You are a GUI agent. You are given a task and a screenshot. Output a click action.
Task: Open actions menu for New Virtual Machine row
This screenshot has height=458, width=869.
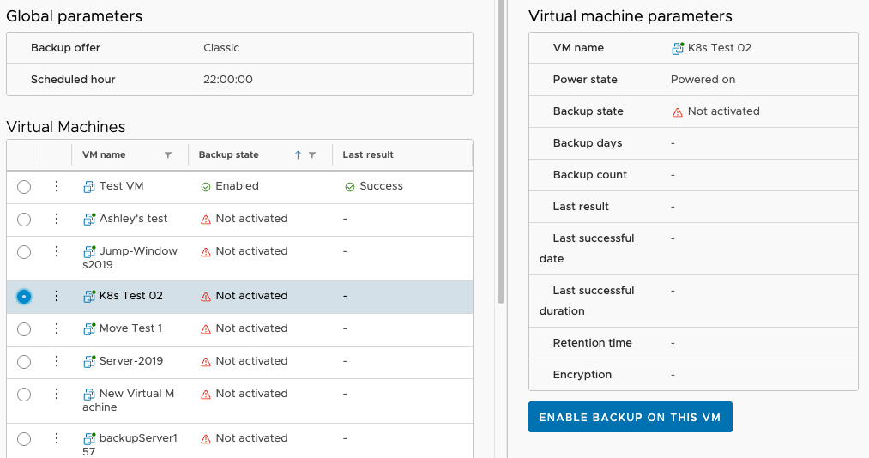coord(56,394)
